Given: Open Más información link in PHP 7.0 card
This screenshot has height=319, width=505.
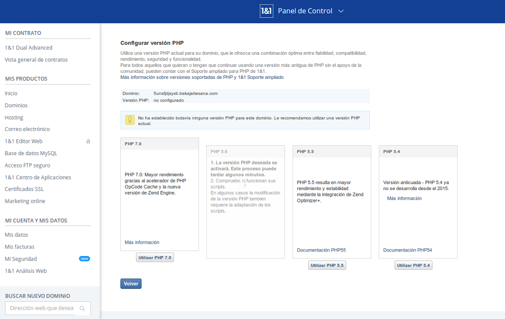Looking at the screenshot, I should 142,242.
